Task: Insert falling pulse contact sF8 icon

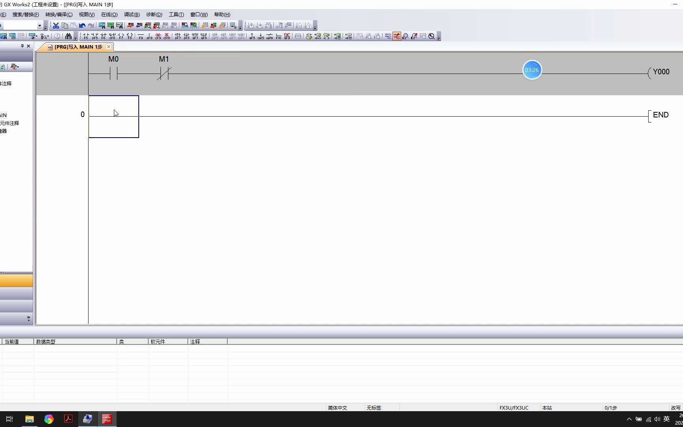Action: pos(187,36)
